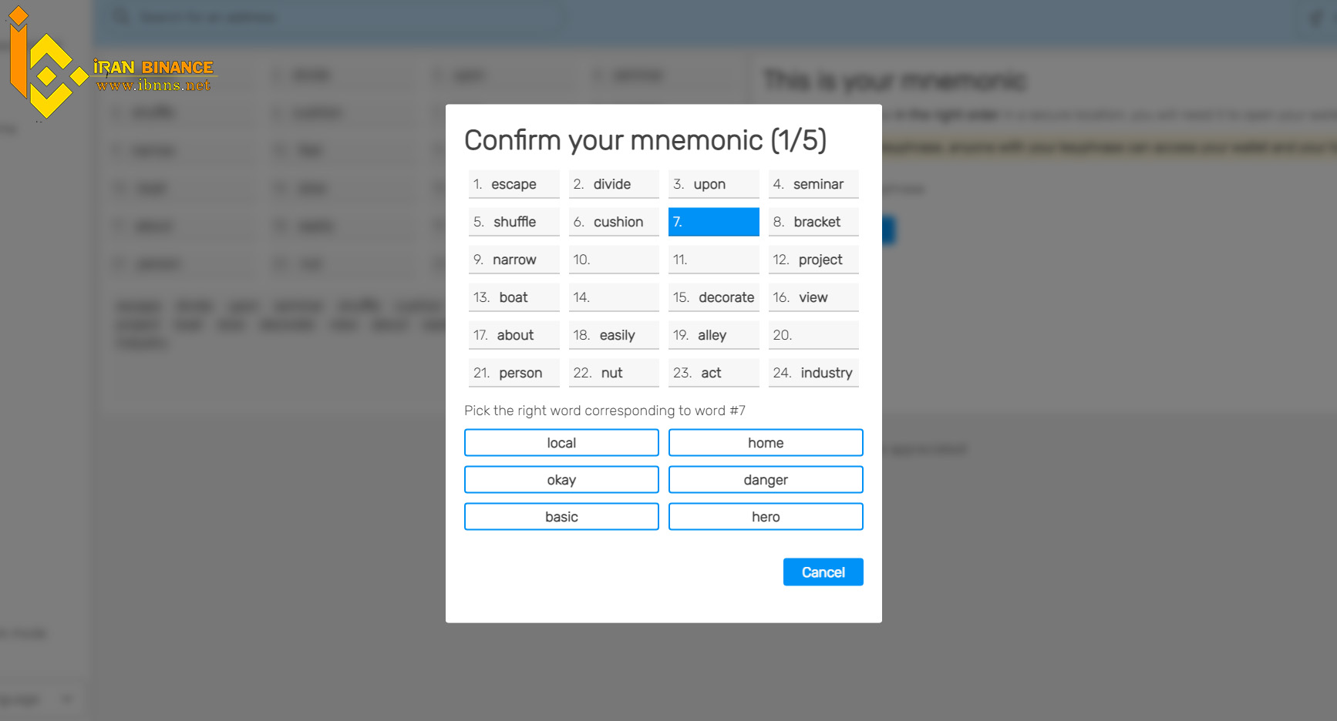
Task: Click word slot 1 'escape'
Action: pyautogui.click(x=514, y=184)
